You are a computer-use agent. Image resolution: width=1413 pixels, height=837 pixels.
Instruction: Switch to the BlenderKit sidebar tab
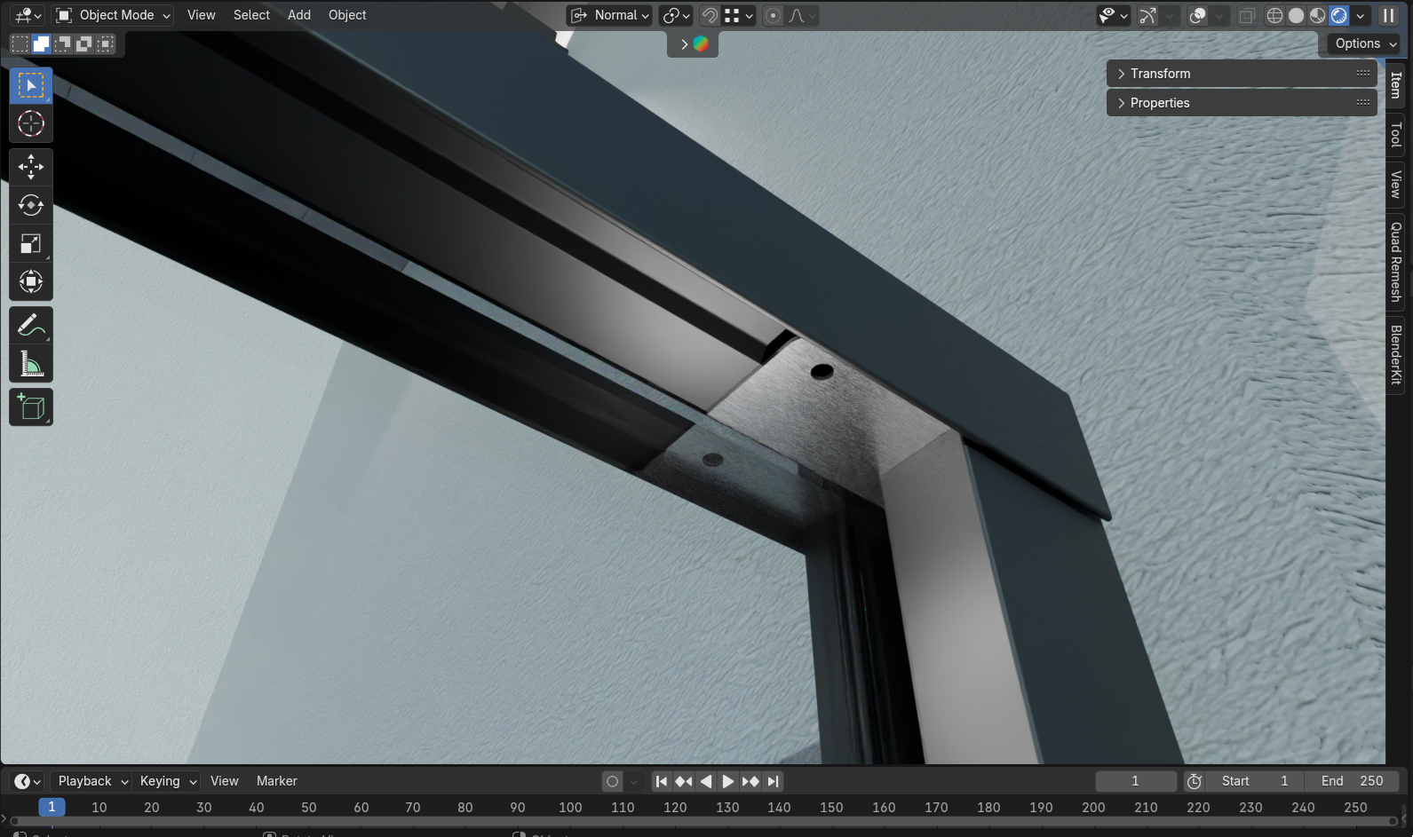click(x=1396, y=355)
